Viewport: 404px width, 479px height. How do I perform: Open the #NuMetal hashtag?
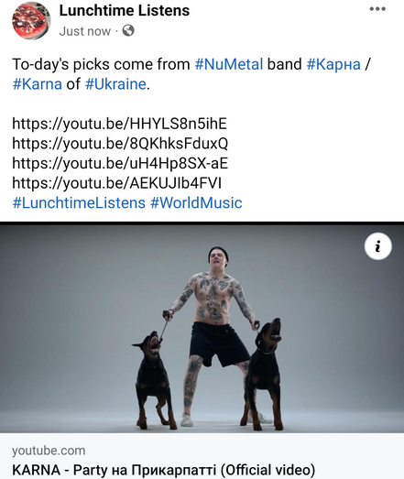[x=229, y=64]
